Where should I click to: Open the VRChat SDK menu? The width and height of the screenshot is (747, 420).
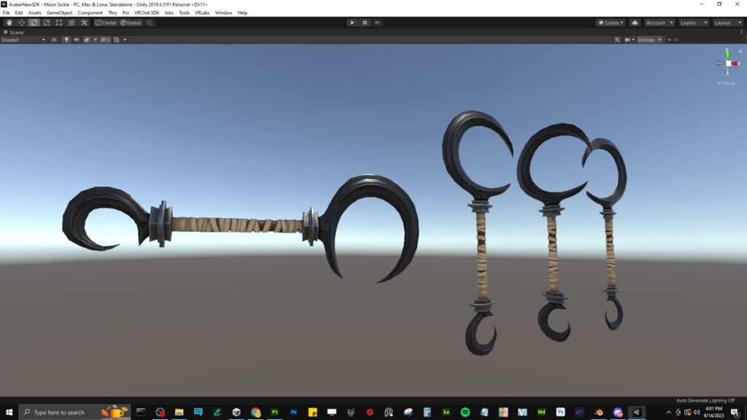click(147, 12)
